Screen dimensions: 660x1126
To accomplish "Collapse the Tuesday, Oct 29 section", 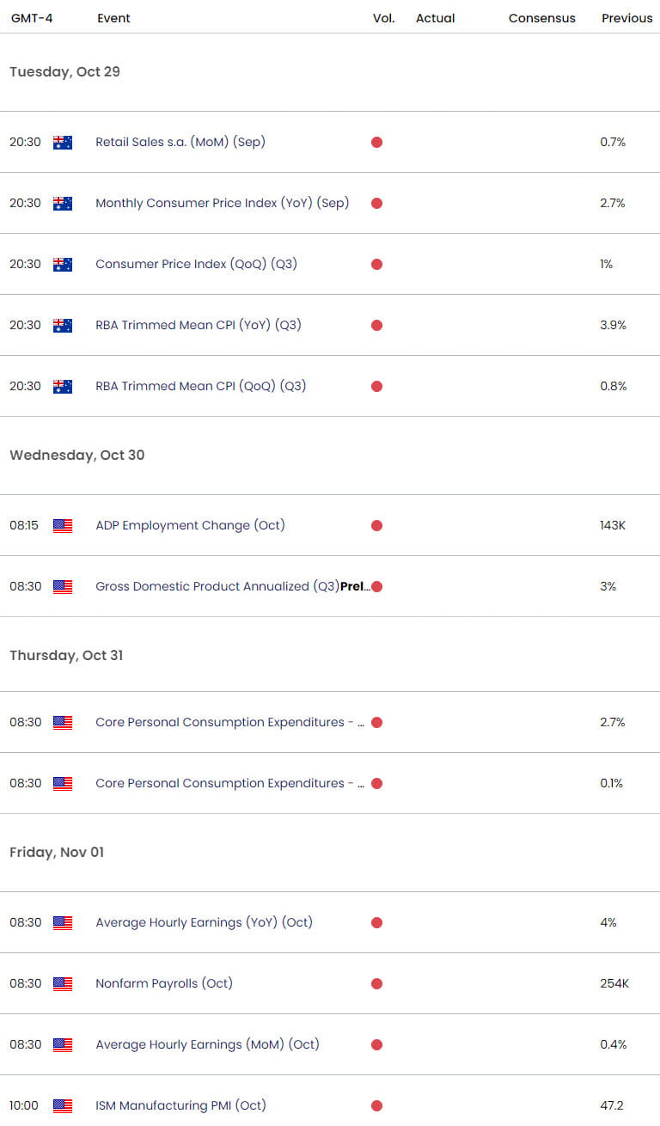I will coord(64,72).
